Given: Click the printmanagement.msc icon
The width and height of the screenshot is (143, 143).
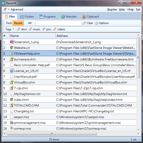Looking at the screenshot, I should pos(12,123).
